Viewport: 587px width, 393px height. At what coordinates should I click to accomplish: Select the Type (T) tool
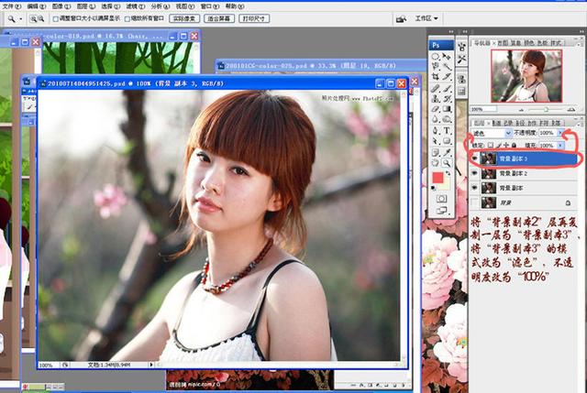pos(447,130)
